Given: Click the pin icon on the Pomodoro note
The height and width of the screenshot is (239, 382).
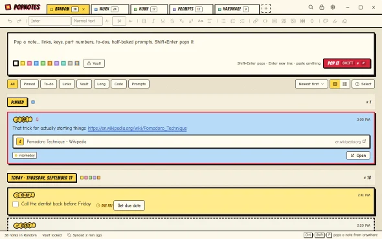Looking at the screenshot, I should [x=37, y=119].
